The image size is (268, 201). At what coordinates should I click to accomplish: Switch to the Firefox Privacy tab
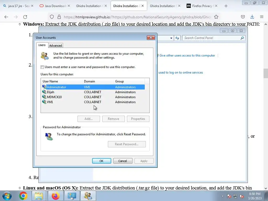pos(202,6)
